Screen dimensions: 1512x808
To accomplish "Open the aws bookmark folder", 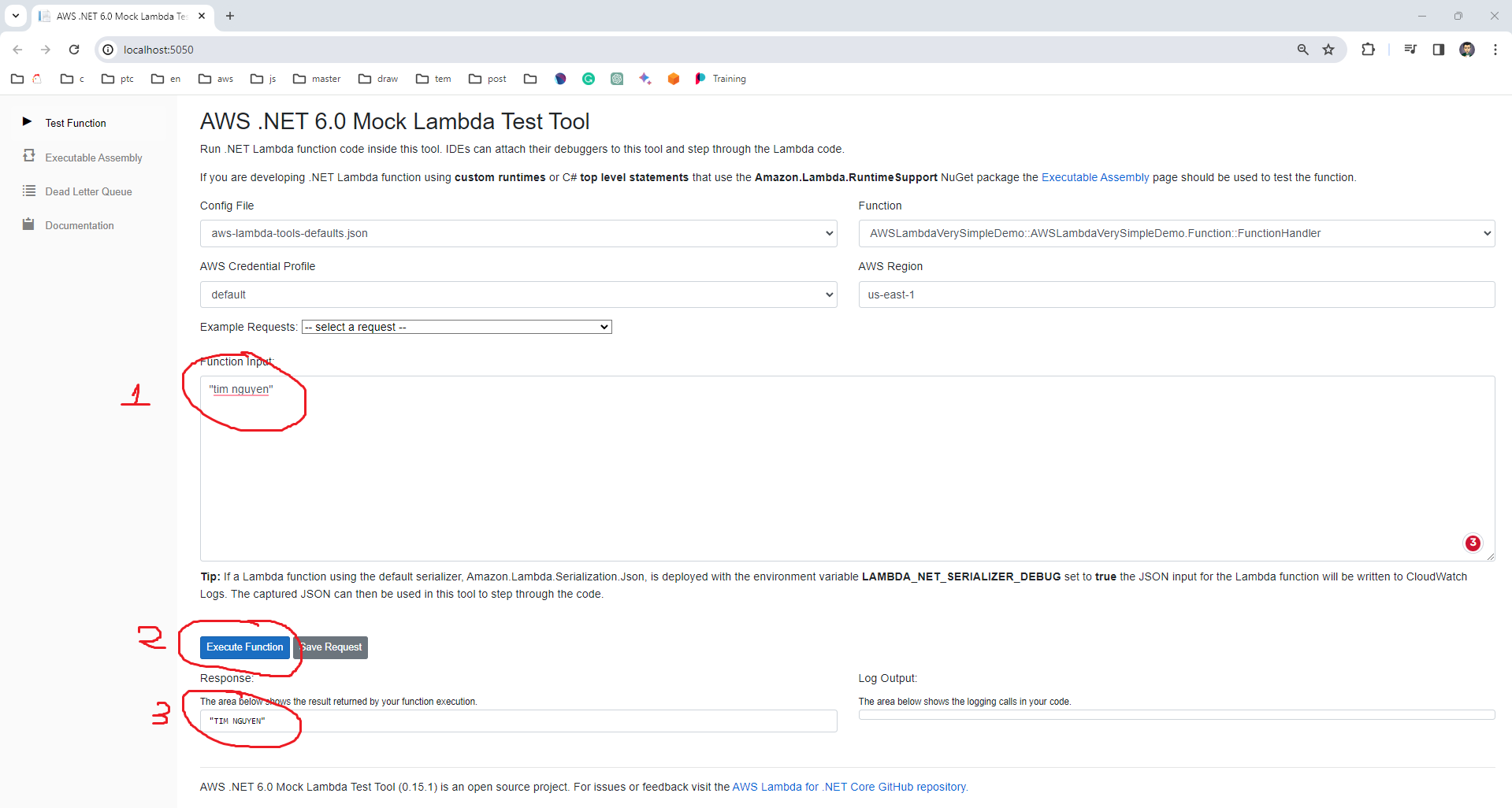I will (216, 79).
